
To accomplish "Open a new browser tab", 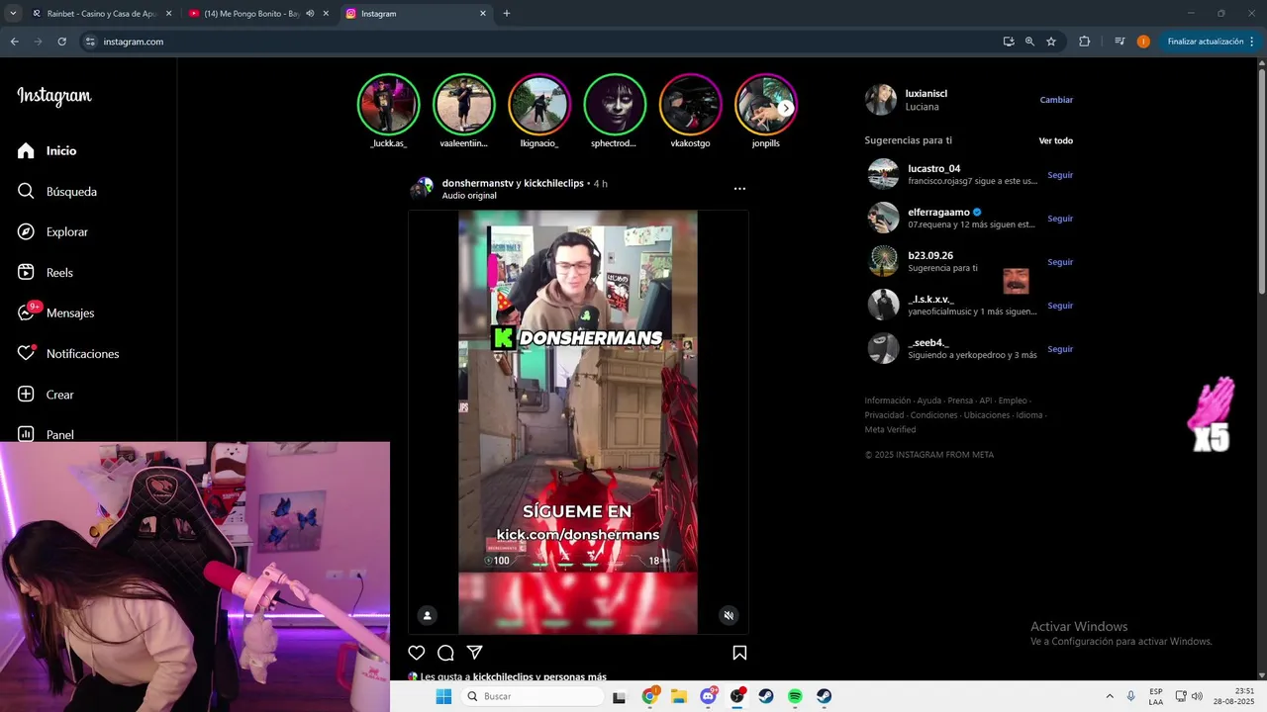I will click(507, 14).
